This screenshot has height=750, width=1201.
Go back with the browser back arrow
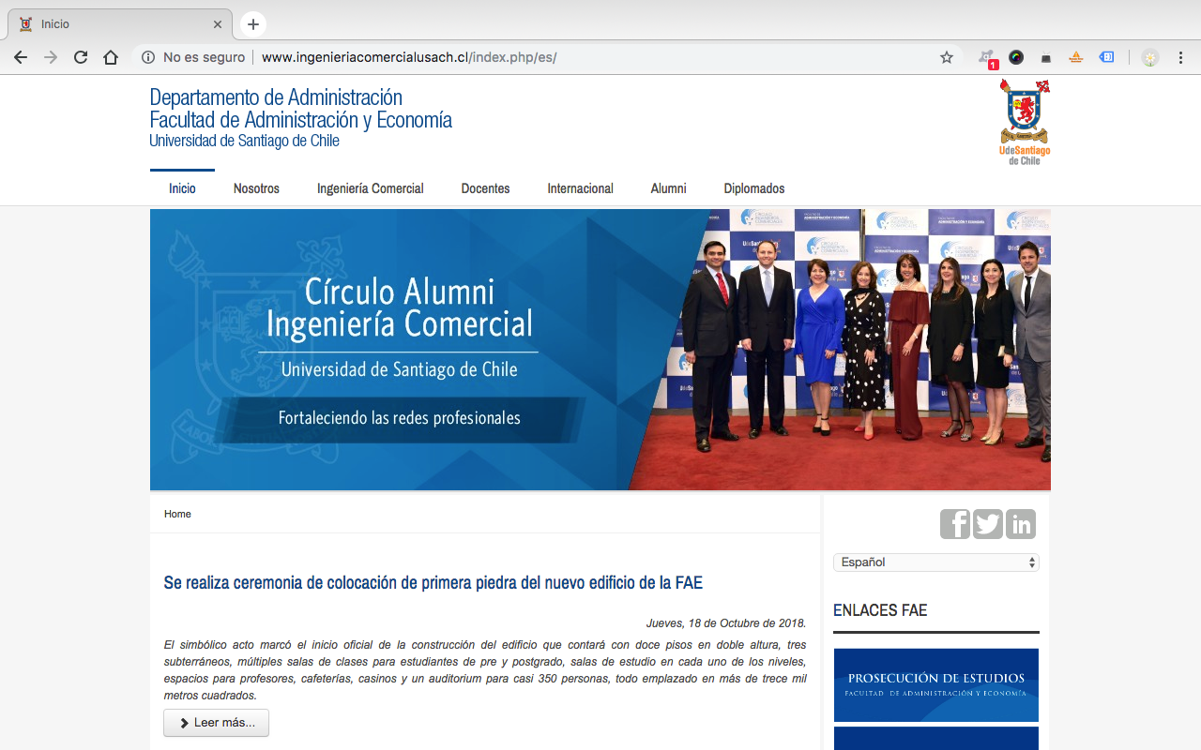click(x=21, y=57)
